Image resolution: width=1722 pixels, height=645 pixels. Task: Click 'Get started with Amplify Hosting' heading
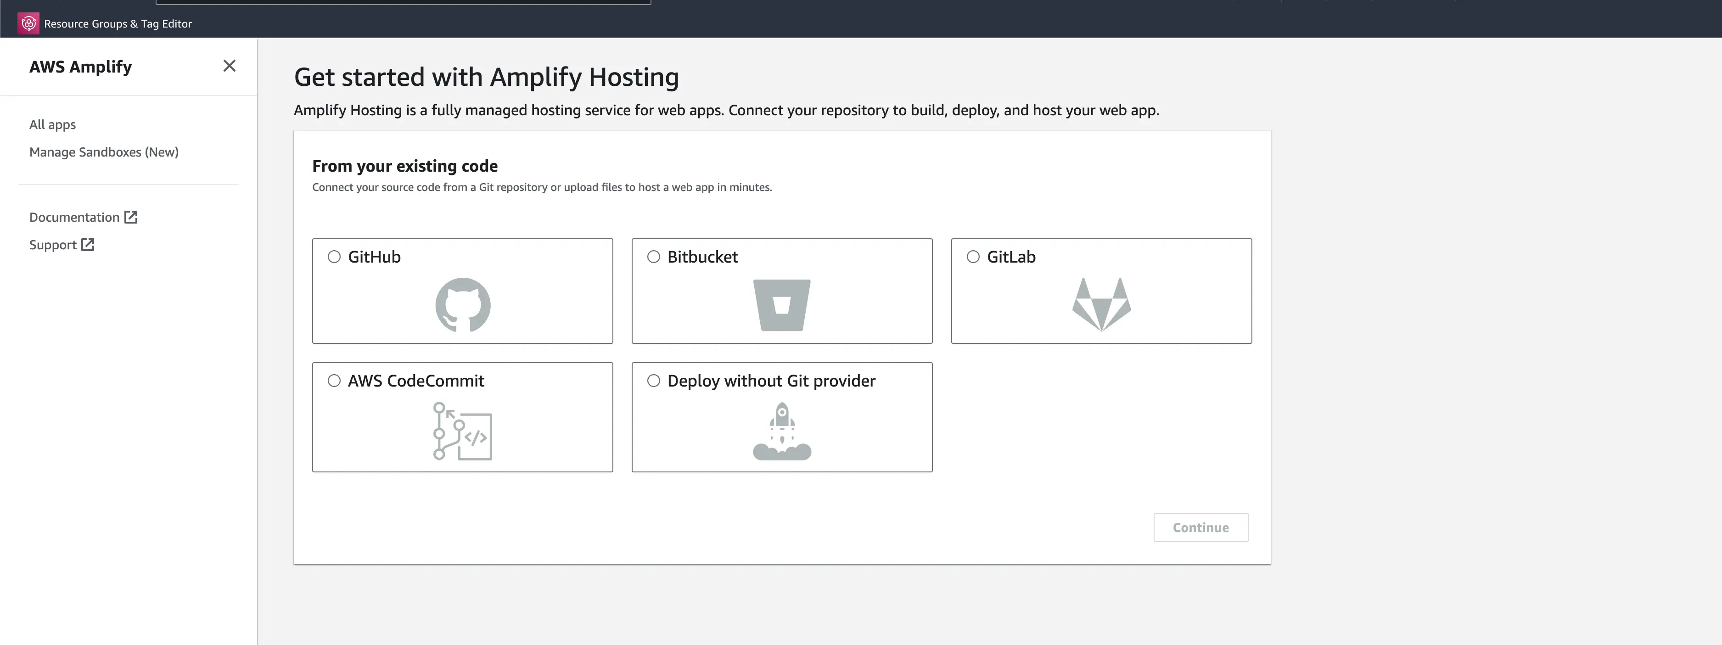487,77
